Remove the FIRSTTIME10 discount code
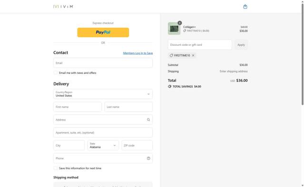 pos(193,55)
